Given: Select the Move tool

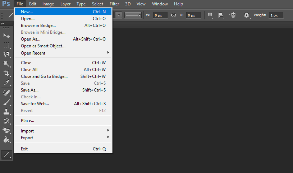Looking at the screenshot, I should tap(6, 36).
